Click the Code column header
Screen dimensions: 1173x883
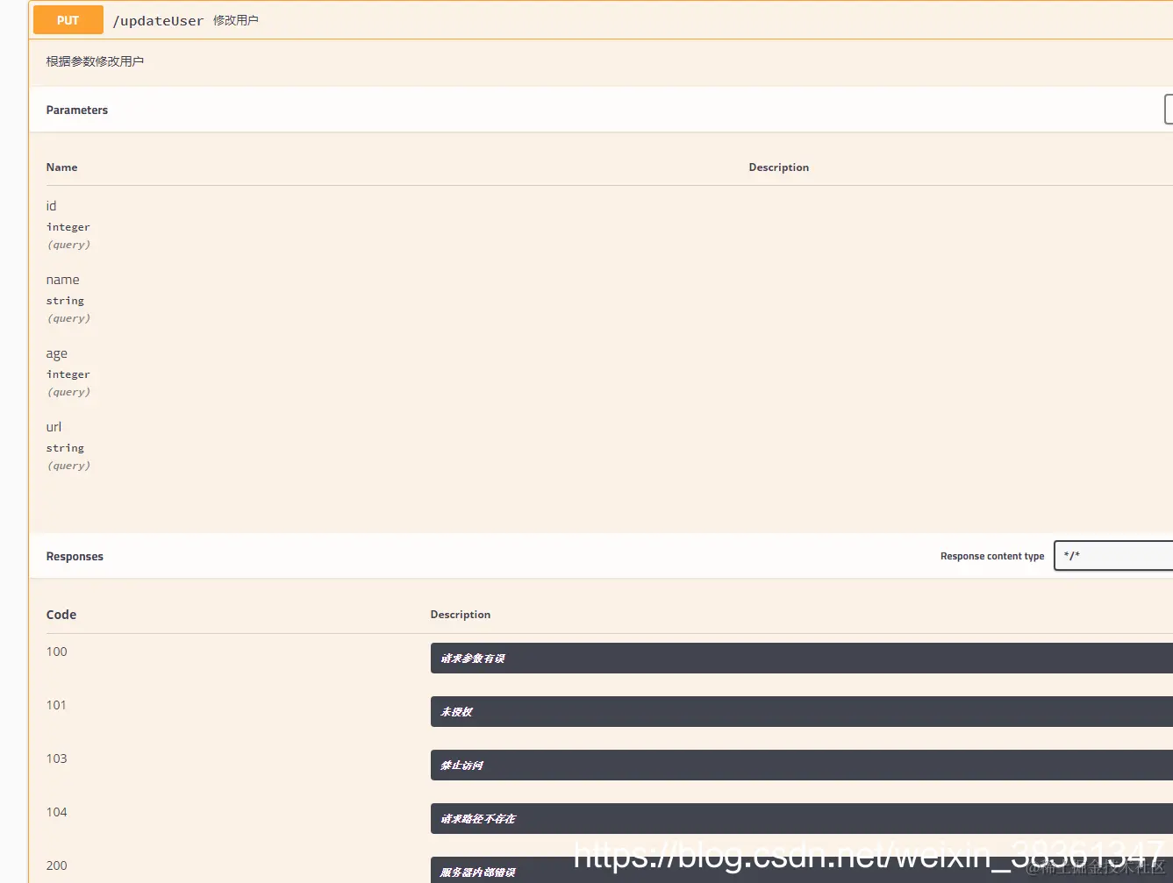(61, 615)
